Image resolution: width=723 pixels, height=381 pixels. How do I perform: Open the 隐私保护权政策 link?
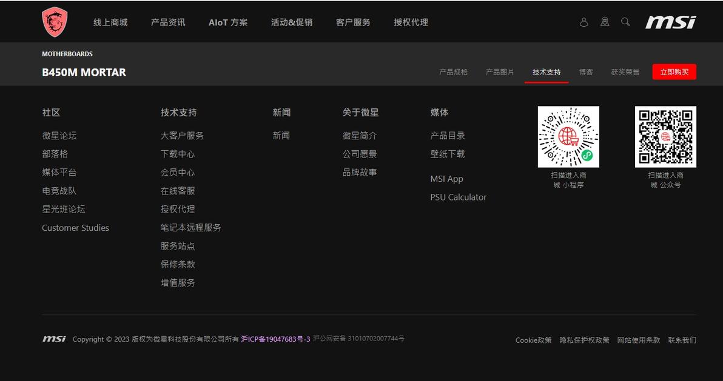pos(584,340)
